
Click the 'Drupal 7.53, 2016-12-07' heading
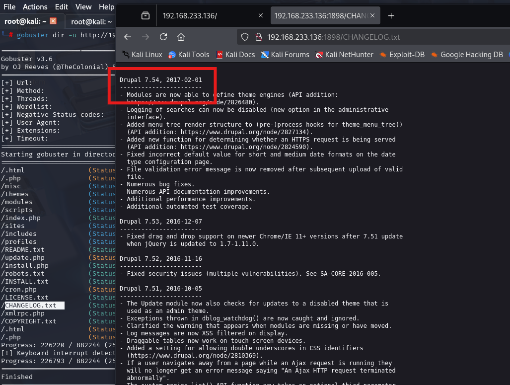[161, 221]
